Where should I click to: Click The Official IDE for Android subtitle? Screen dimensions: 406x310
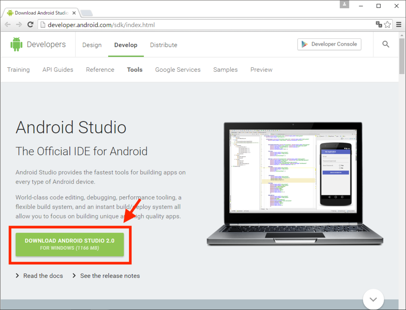[82, 151]
